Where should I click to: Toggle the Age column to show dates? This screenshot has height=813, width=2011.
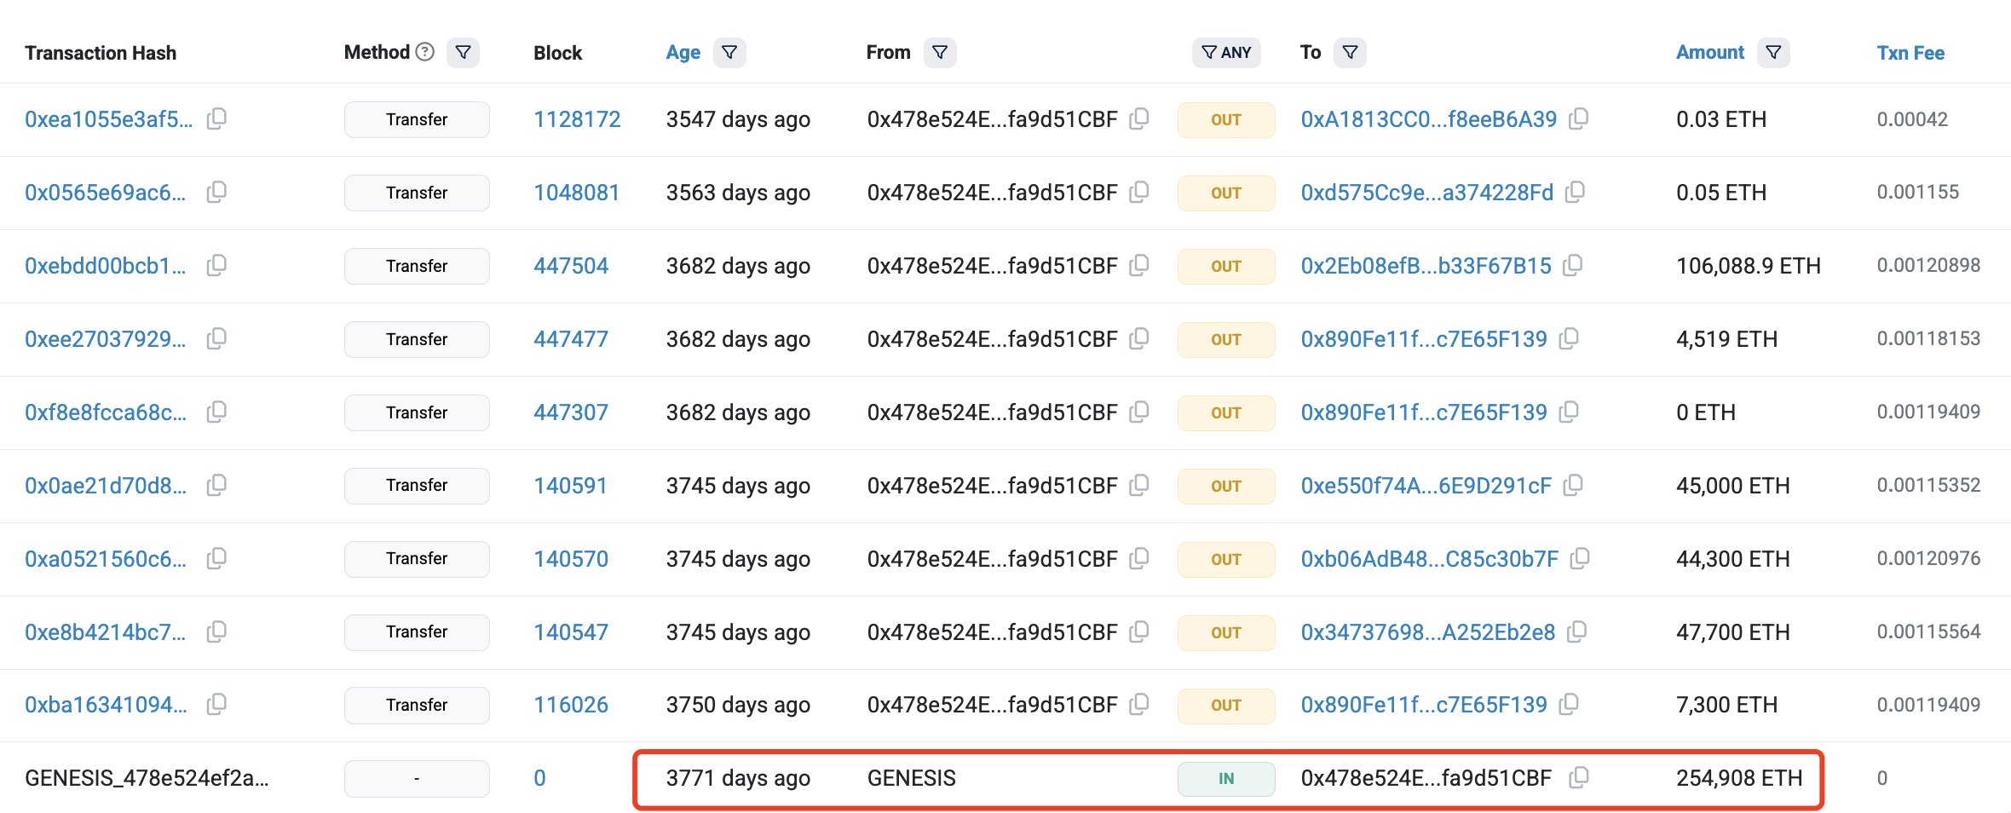coord(682,52)
